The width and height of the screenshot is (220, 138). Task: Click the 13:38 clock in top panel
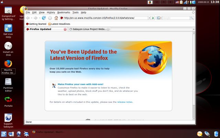pyautogui.click(x=214, y=2)
